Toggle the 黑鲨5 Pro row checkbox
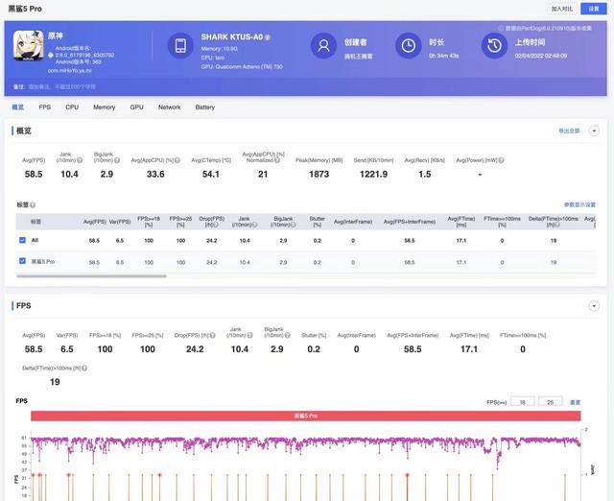The image size is (614, 501). click(x=23, y=261)
